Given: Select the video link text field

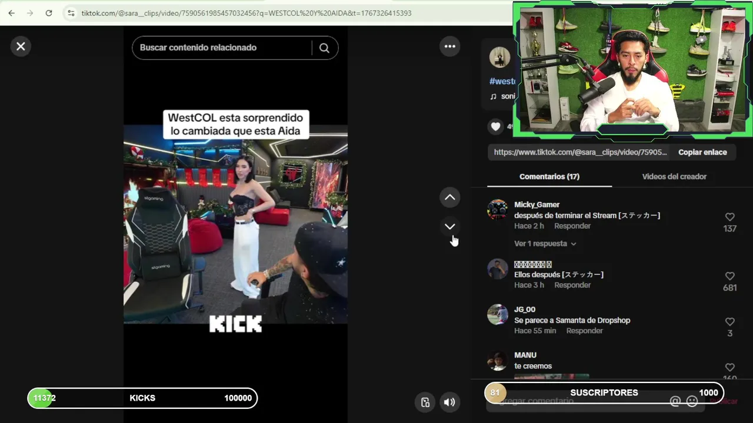Looking at the screenshot, I should (579, 152).
